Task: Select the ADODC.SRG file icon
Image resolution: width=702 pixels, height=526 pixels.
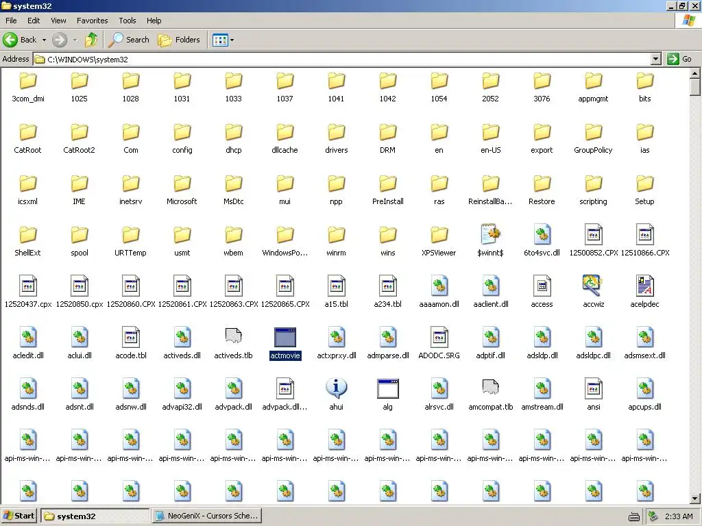Action: pos(439,337)
